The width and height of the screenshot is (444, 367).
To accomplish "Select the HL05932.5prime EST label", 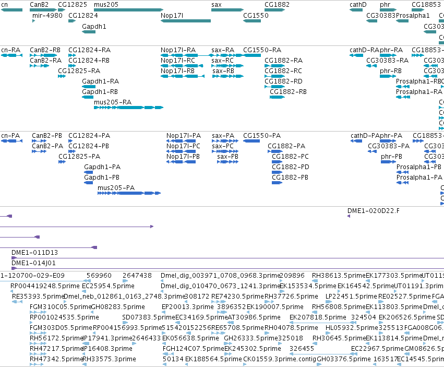I will click(x=352, y=328).
